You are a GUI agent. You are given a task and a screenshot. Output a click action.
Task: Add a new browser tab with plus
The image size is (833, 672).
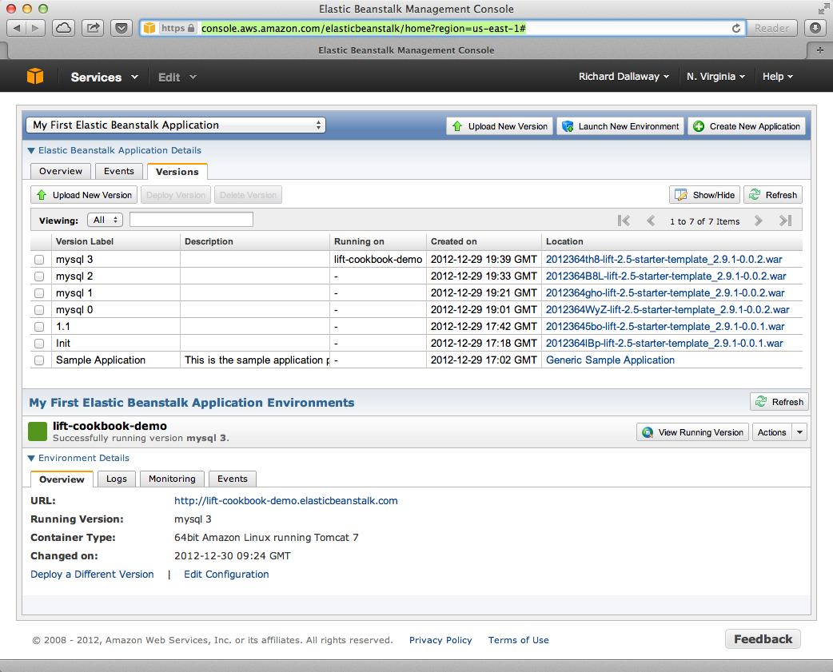819,50
